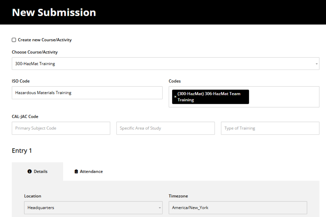
Task: Click the Codes label
Action: tap(175, 81)
